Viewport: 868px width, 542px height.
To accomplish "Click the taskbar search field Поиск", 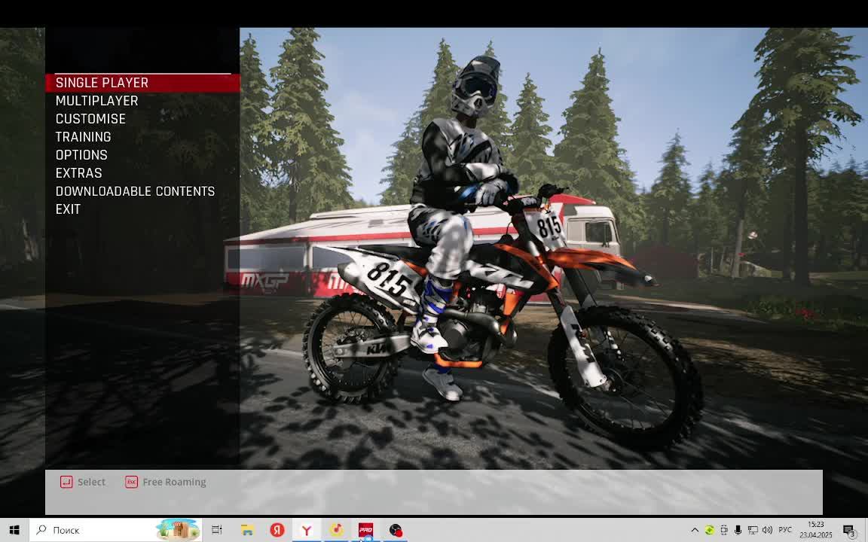I will (x=116, y=530).
